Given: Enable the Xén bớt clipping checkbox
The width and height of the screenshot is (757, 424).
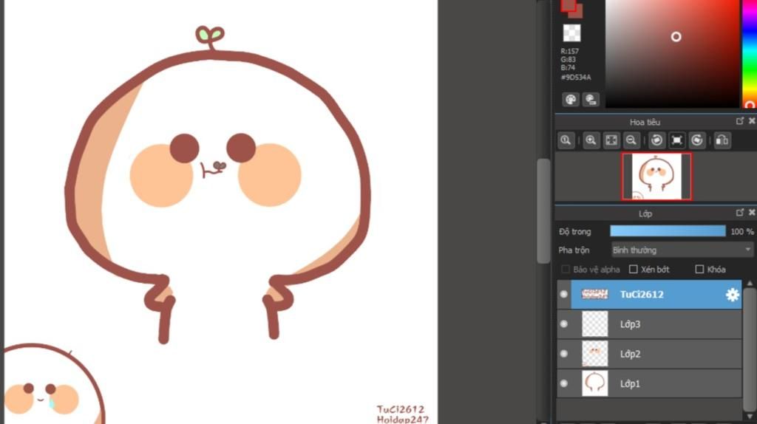Looking at the screenshot, I should point(634,270).
